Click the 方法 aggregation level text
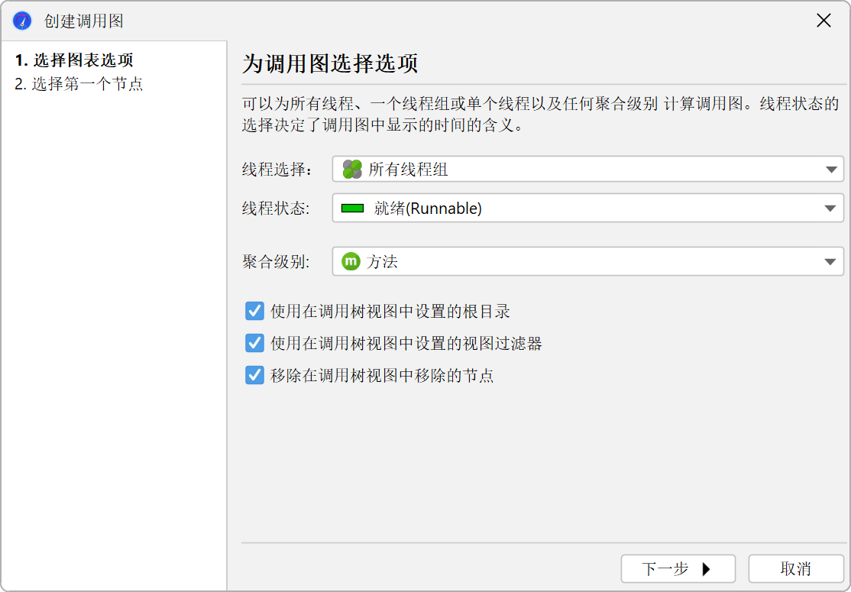 coord(383,262)
